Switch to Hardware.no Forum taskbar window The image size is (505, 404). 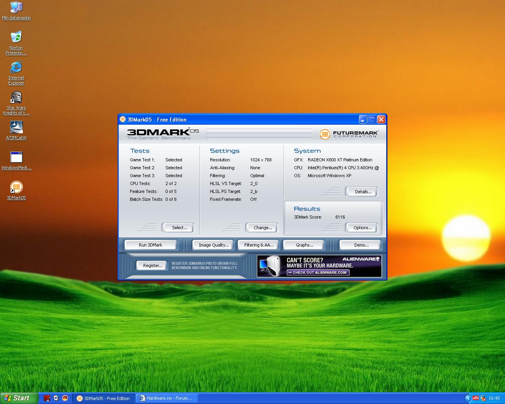click(x=166, y=398)
